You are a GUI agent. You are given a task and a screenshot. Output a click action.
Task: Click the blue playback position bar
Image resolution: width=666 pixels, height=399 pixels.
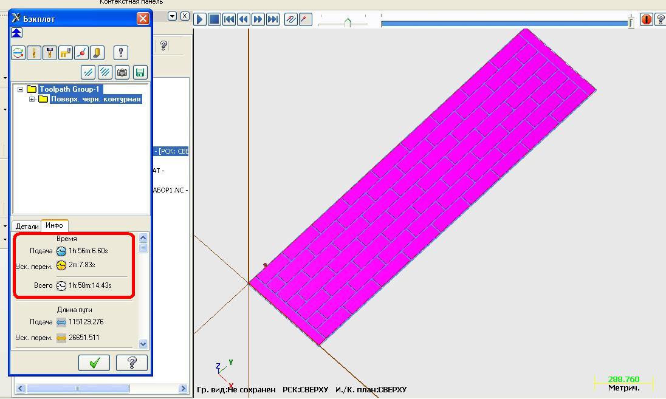(504, 23)
